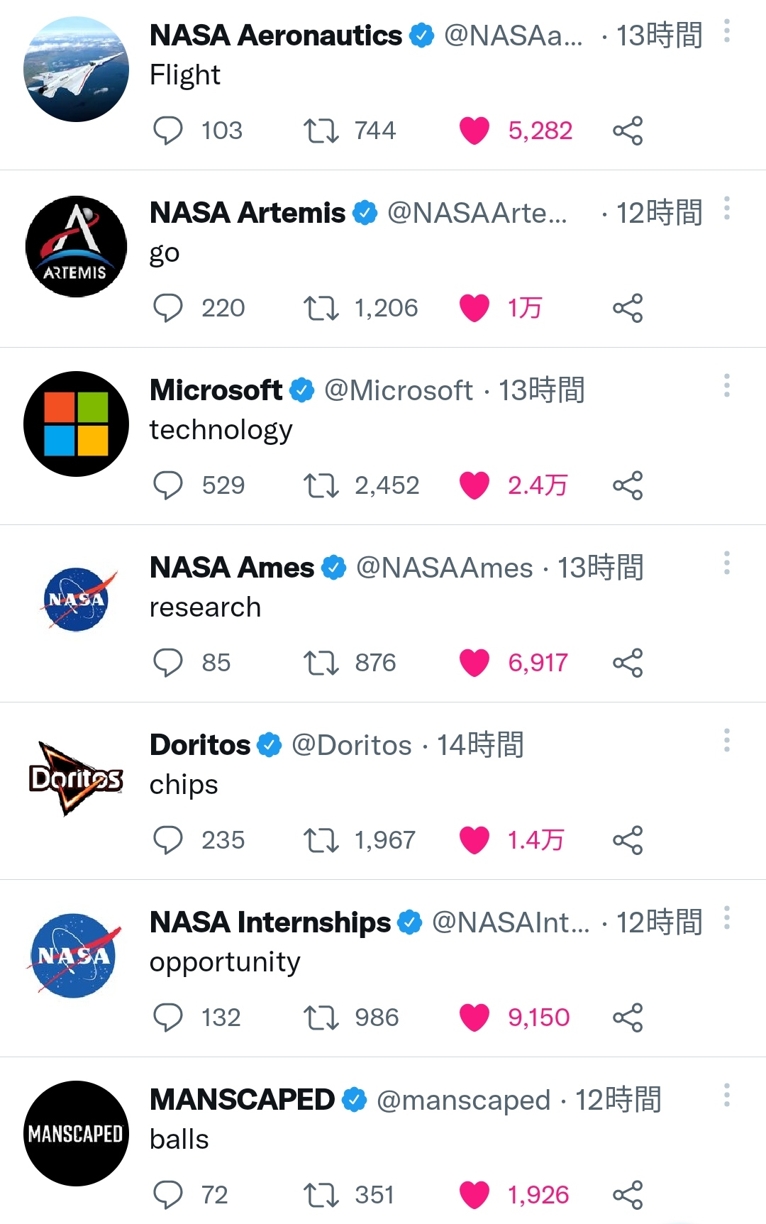The image size is (766, 1224).
Task: Share the NASA Internships tweet
Action: tap(628, 1018)
